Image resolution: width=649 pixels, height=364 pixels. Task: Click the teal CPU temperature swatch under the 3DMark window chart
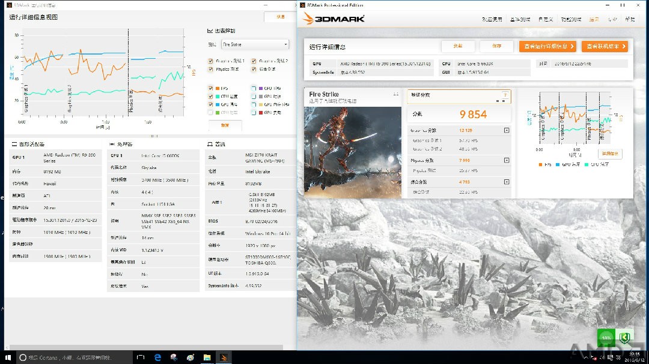pos(587,164)
